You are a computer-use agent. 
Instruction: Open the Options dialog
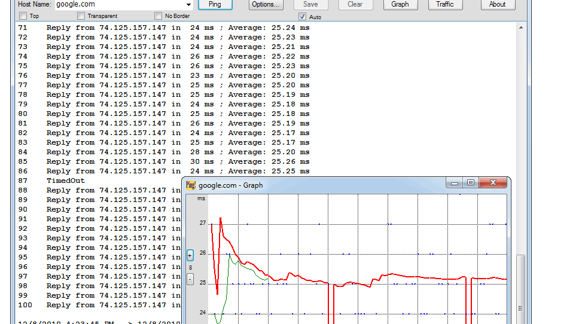(266, 4)
